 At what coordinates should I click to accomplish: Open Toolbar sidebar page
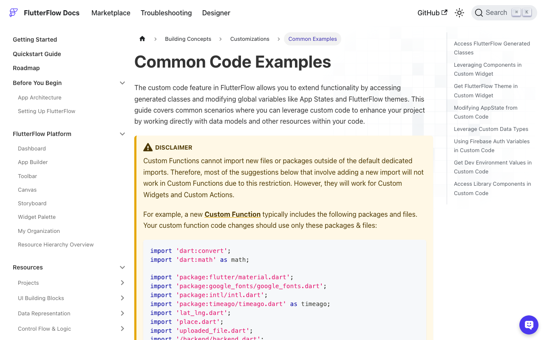(x=28, y=176)
